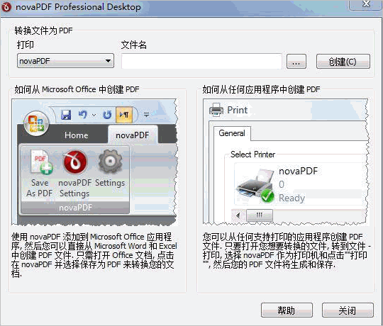
Task: Click the Microsoft Office illustration thumbnail
Action: click(x=94, y=162)
